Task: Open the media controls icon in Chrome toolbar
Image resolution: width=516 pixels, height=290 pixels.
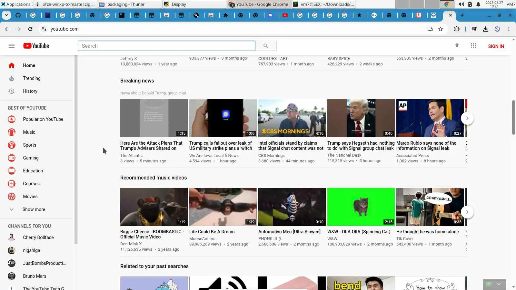Action: click(474, 29)
